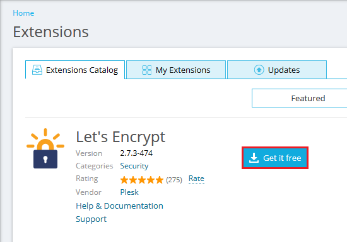
Task: Click the Let's Encrypt padlock logo
Action: coord(45,148)
